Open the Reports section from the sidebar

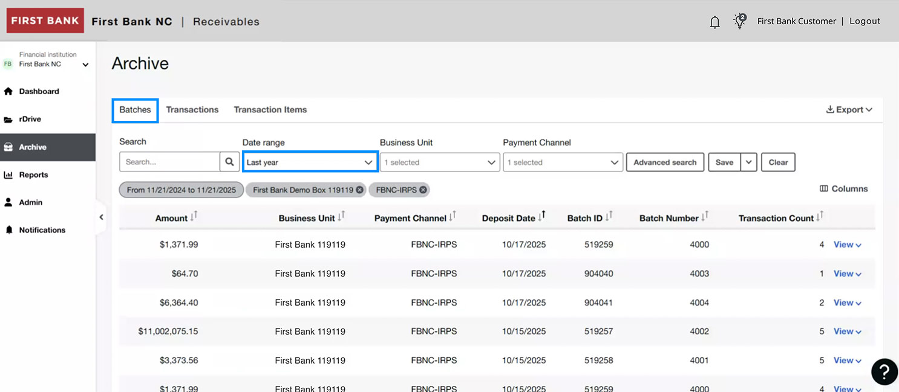(33, 175)
